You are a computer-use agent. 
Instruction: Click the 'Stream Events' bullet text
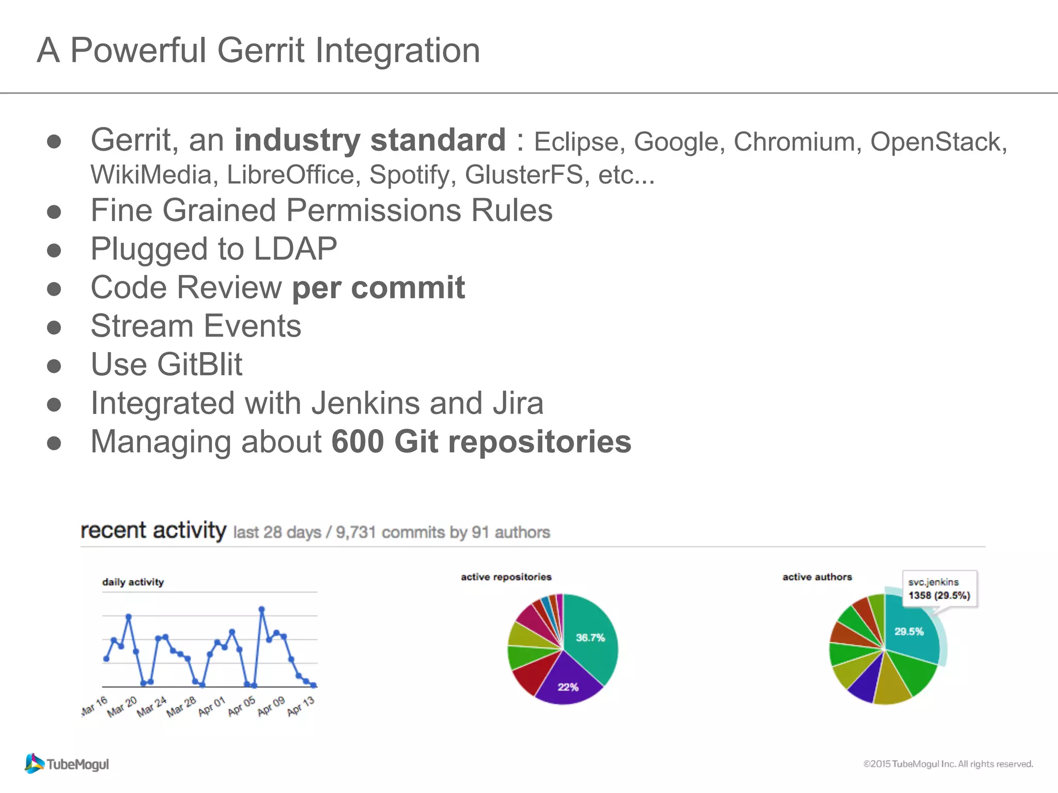[196, 326]
